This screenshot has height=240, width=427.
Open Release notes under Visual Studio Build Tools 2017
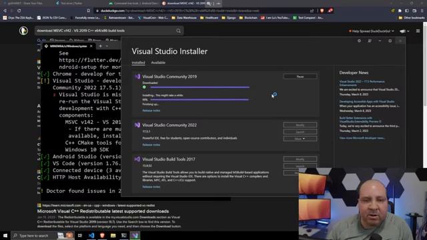click(151, 187)
